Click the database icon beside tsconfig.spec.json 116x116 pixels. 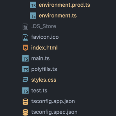pyautogui.click(x=25, y=113)
